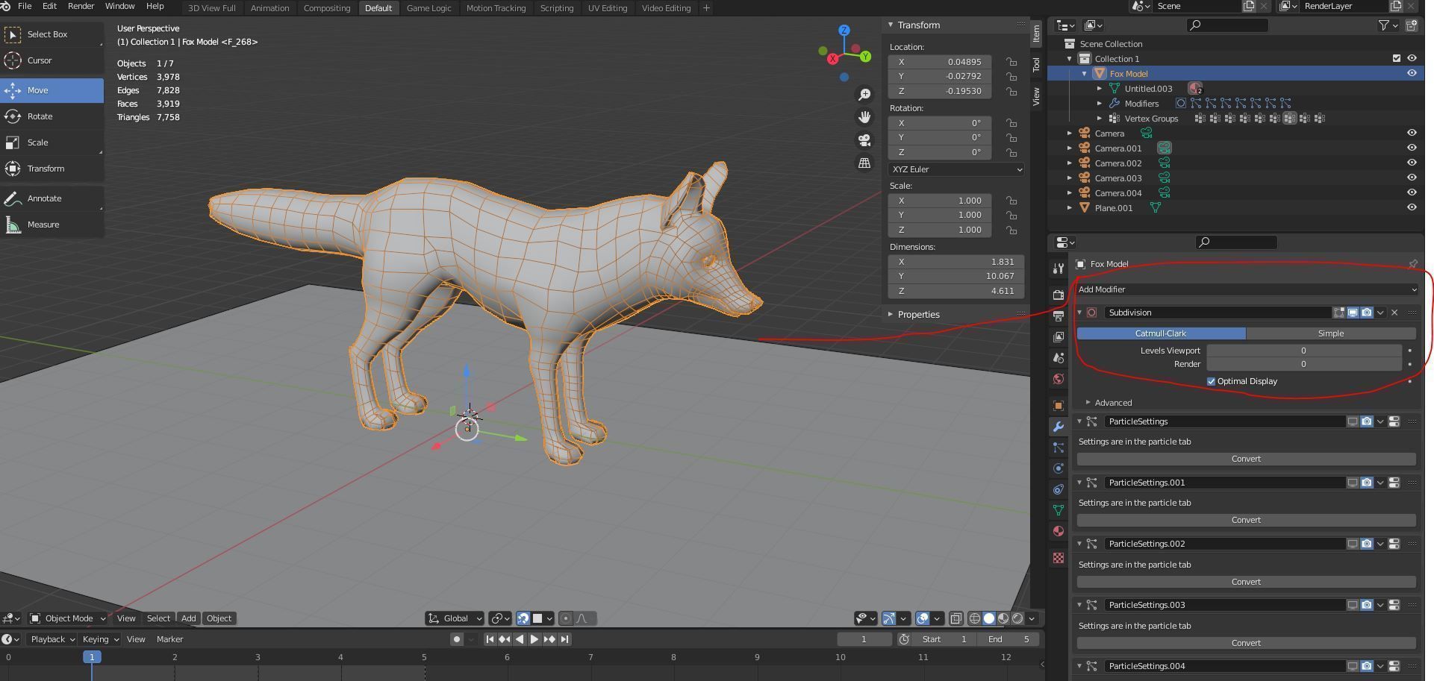Uncheck Collection 1 exclude checkbox
Image resolution: width=1434 pixels, height=681 pixels.
(1397, 58)
